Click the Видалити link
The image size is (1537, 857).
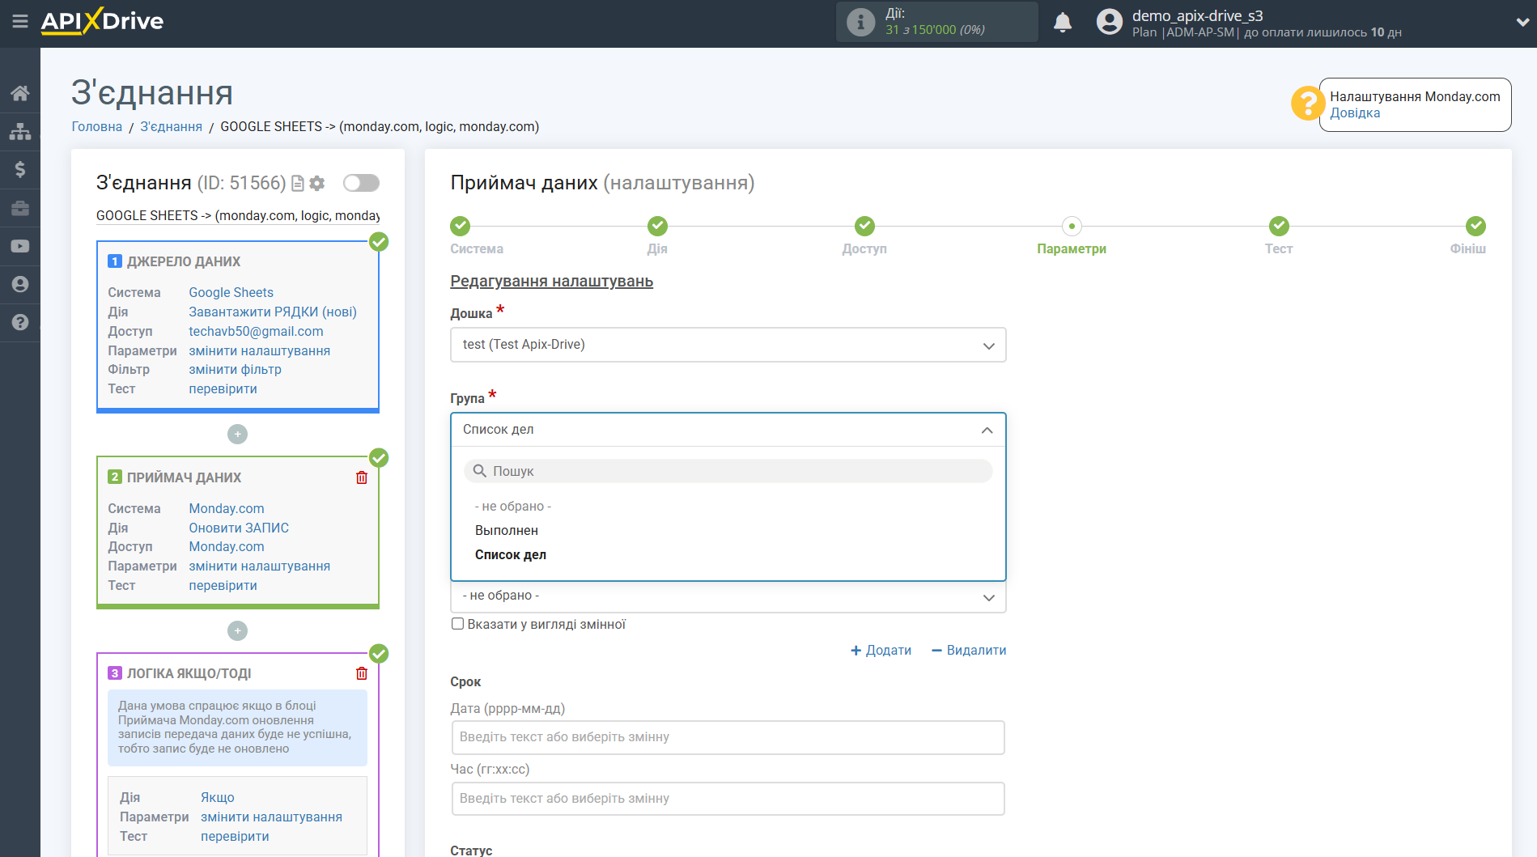(969, 651)
